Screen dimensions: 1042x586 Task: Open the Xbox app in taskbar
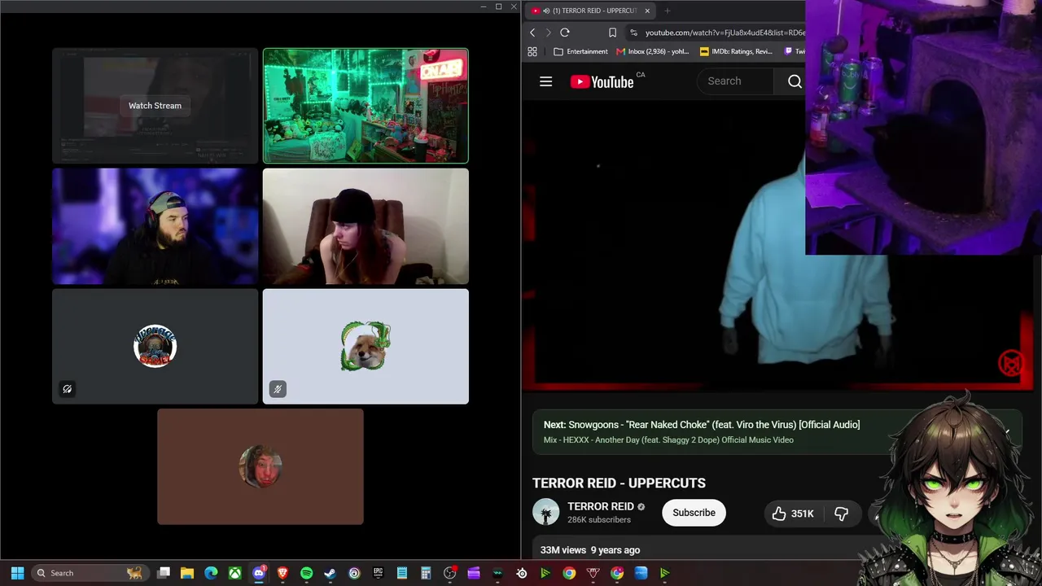pos(234,573)
